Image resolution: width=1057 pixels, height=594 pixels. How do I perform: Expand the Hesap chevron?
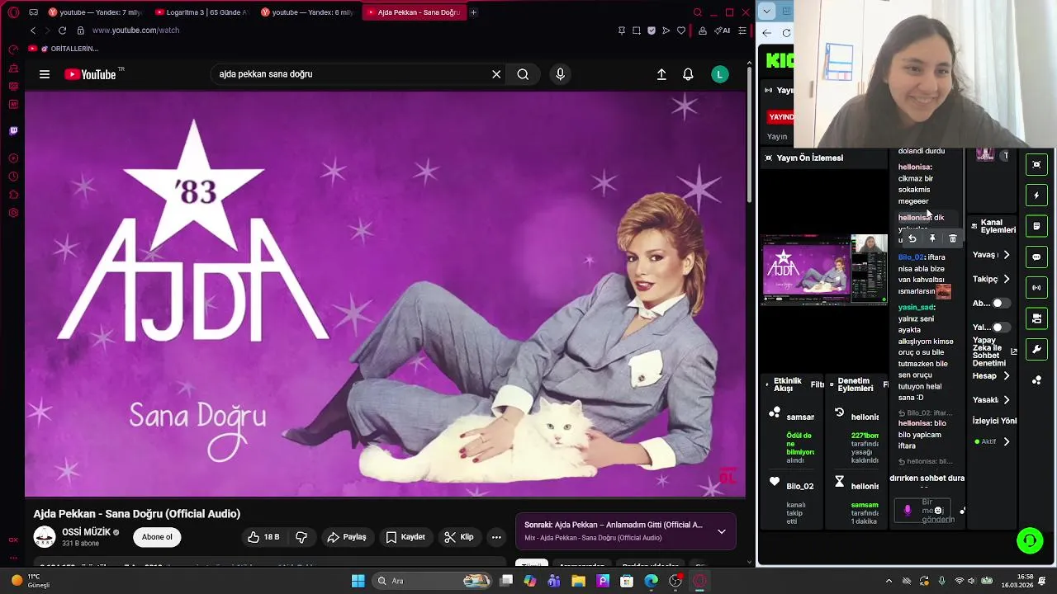point(1006,375)
